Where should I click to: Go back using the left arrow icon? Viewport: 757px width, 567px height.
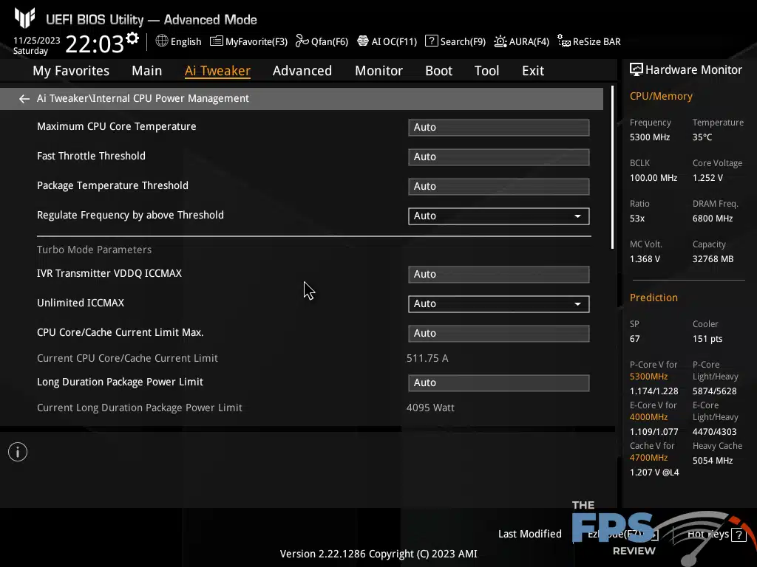pyautogui.click(x=24, y=99)
